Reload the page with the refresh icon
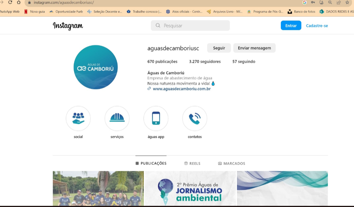The width and height of the screenshot is (354, 207). (10, 2)
